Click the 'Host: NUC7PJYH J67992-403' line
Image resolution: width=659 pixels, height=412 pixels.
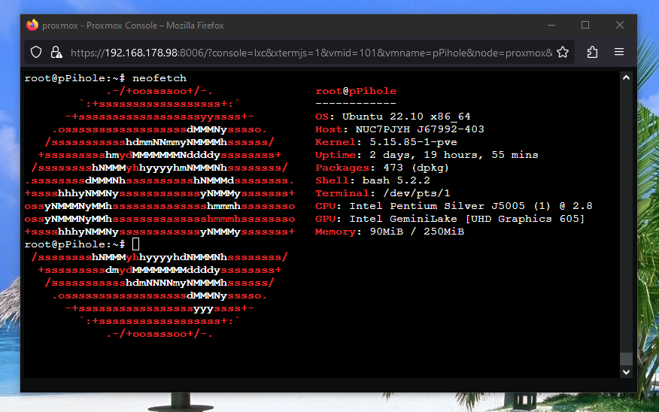click(399, 129)
